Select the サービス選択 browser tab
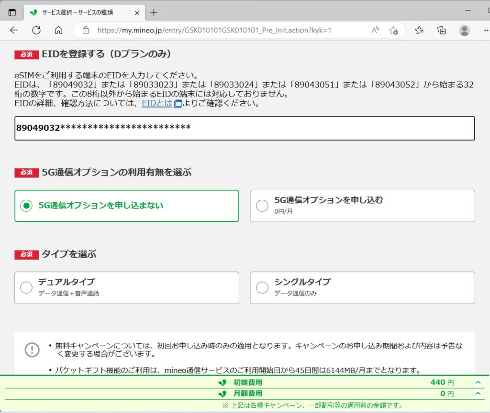Screen dimensions: 490x413 point(84,12)
